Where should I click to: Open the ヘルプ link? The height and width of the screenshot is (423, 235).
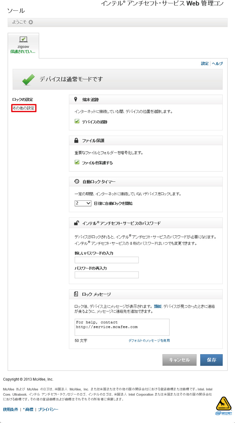[x=217, y=64]
